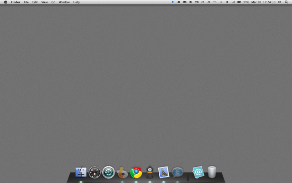Open the orange letter-b app in Dock

(x=122, y=172)
